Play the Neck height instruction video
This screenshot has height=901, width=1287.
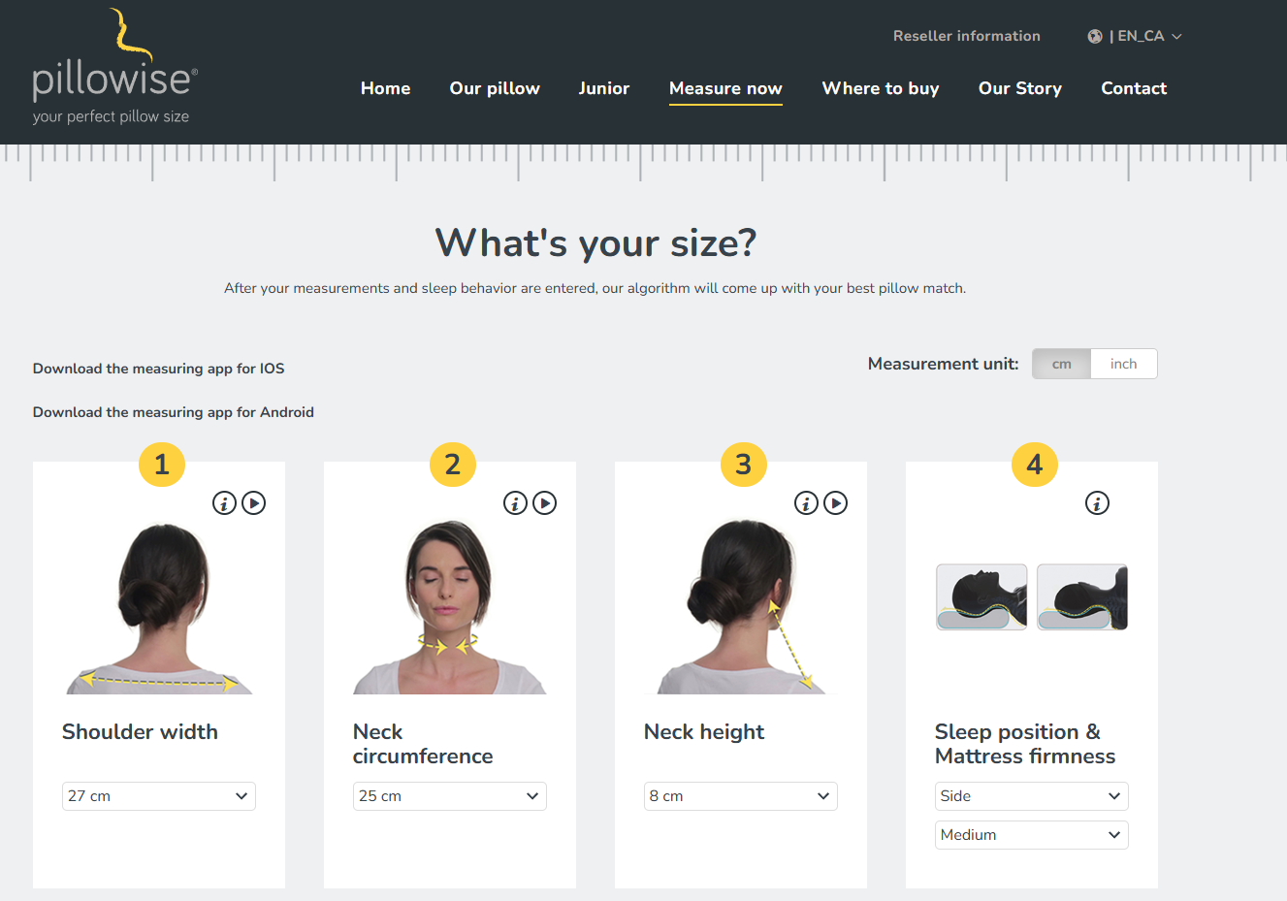pos(836,503)
